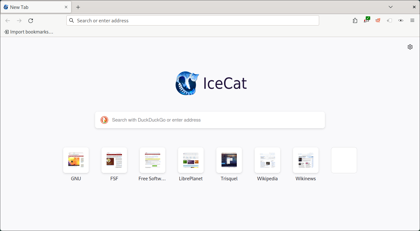Click the DuckDuckGo logo in search box
Viewport: 420px width, 231px height.
pos(104,120)
